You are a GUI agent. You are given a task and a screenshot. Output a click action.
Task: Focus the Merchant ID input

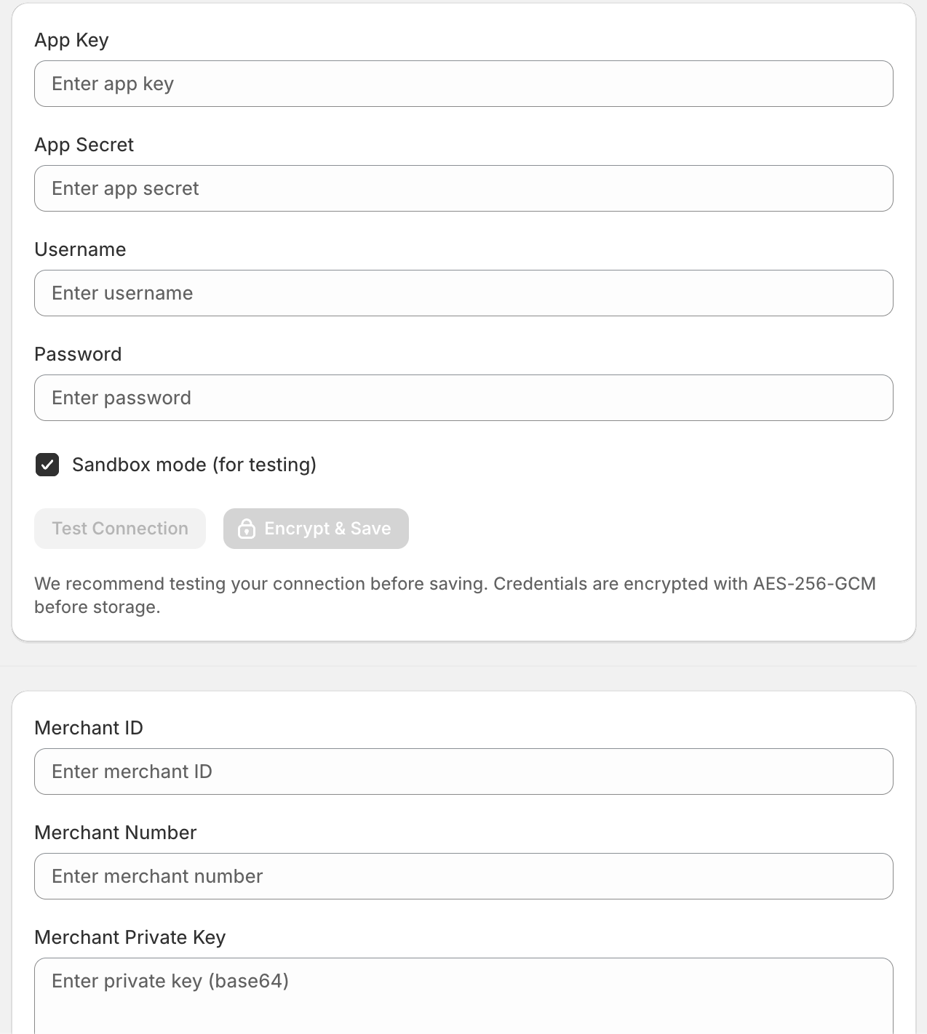pos(464,772)
